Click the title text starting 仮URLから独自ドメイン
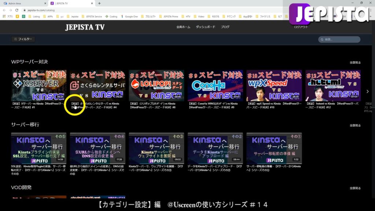The image size is (375, 211). 97,170
